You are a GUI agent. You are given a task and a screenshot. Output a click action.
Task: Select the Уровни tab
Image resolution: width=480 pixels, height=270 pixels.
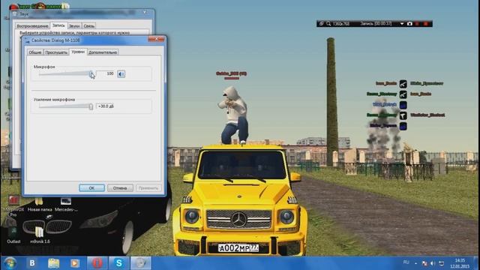(x=78, y=52)
